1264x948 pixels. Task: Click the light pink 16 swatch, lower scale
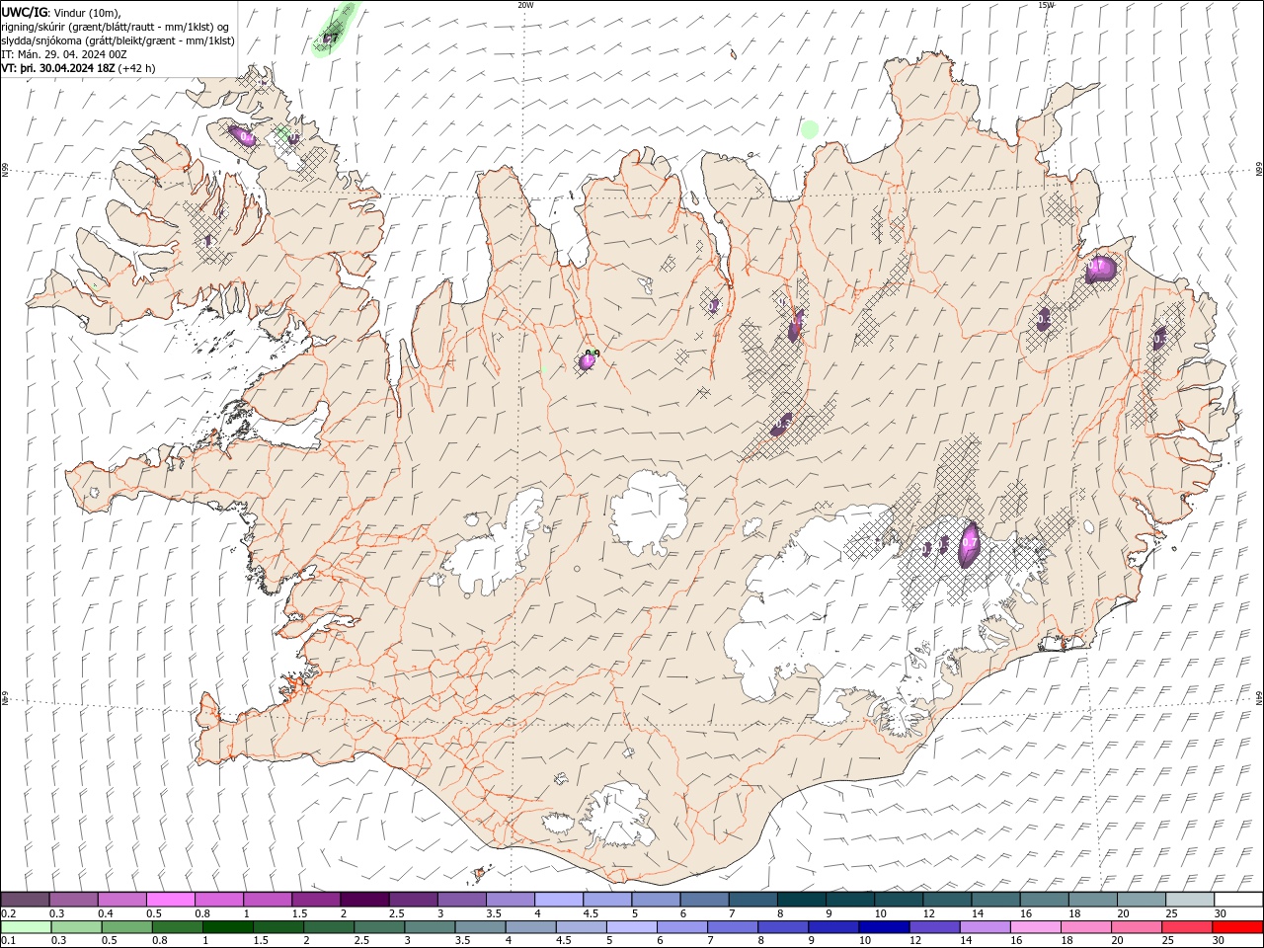point(1035,927)
